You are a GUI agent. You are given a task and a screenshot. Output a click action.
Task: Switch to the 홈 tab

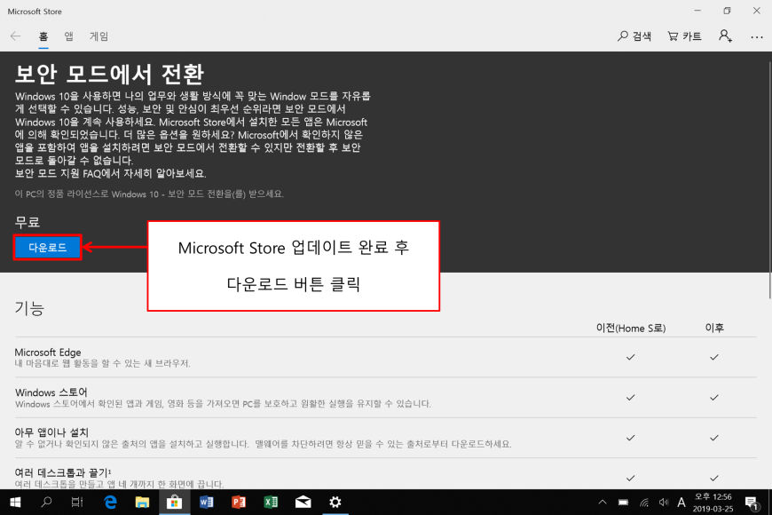(43, 36)
